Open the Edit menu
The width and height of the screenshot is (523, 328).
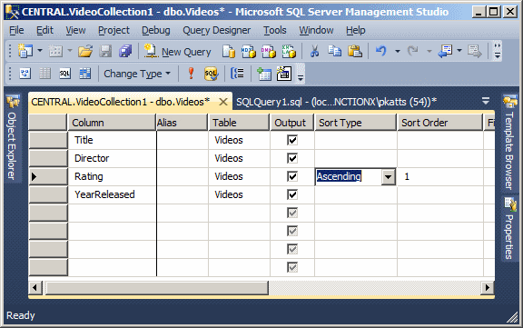(44, 30)
